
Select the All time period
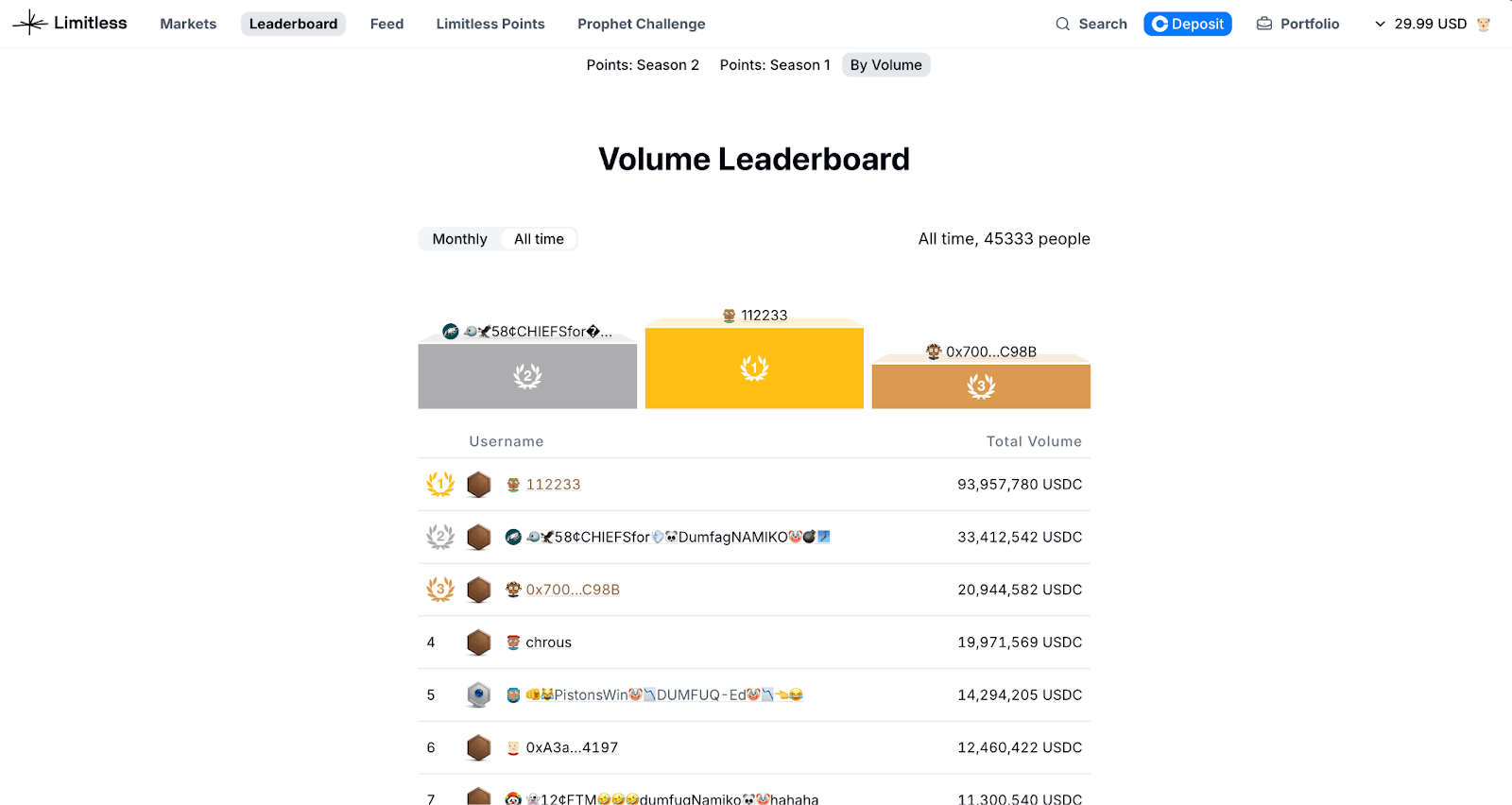539,239
